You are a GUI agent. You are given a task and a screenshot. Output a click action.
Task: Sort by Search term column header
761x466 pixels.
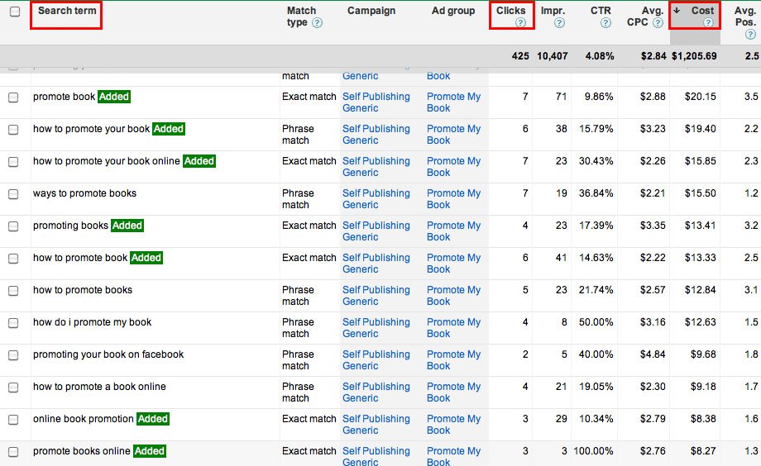[67, 11]
